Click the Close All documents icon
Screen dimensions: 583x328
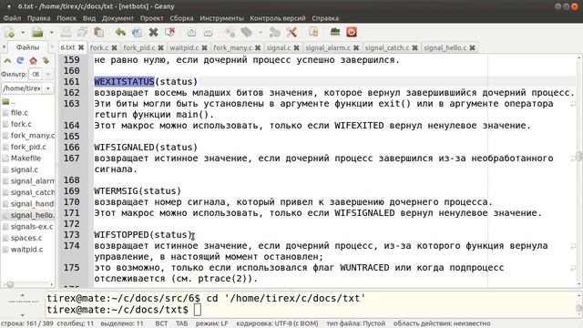pos(170,33)
